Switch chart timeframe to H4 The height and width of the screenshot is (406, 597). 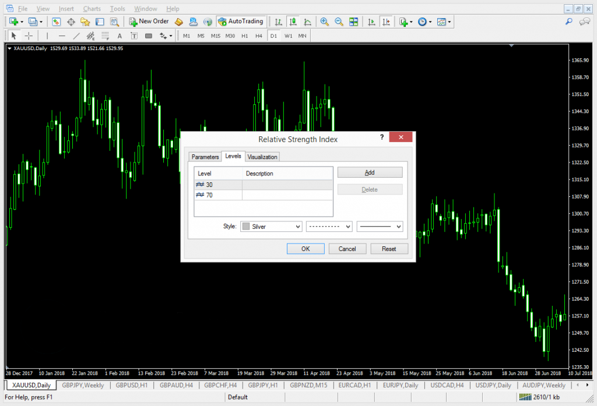pos(259,36)
